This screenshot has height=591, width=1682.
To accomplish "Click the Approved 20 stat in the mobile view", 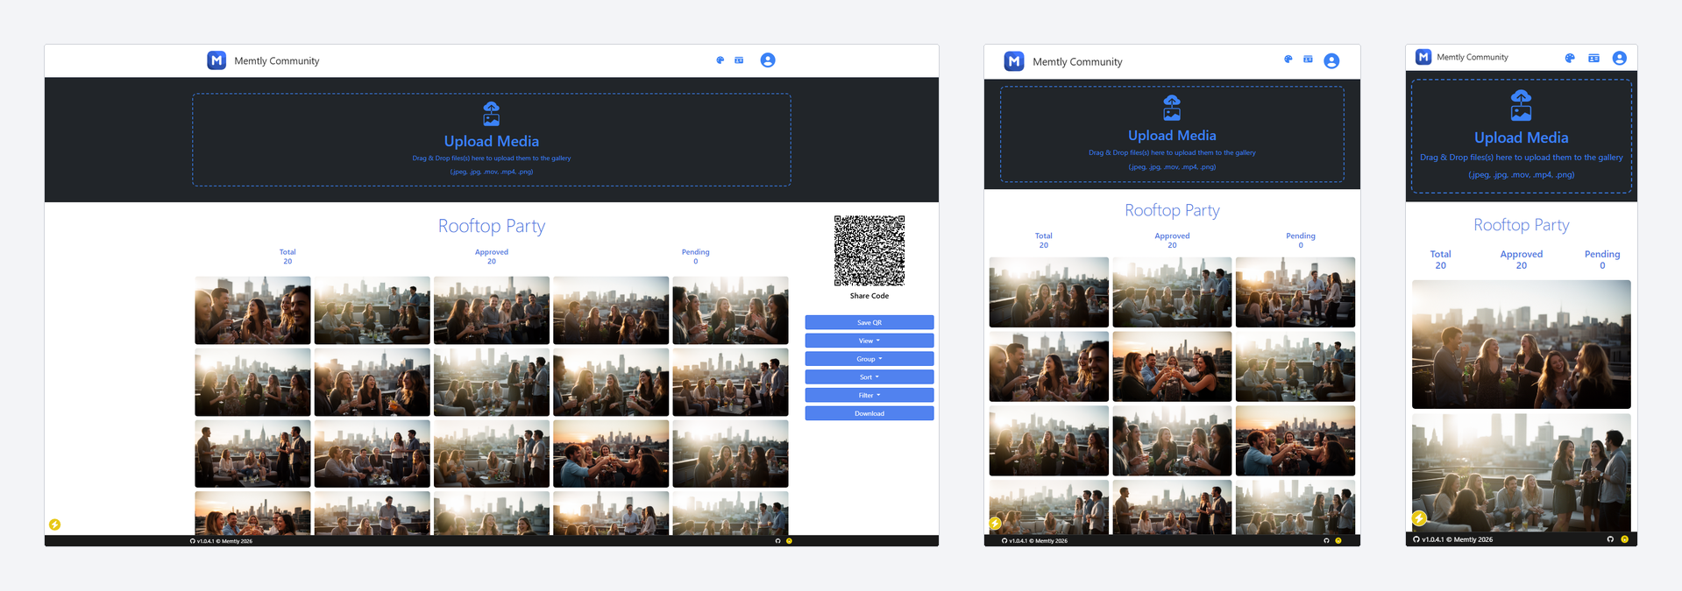I will pyautogui.click(x=1522, y=260).
